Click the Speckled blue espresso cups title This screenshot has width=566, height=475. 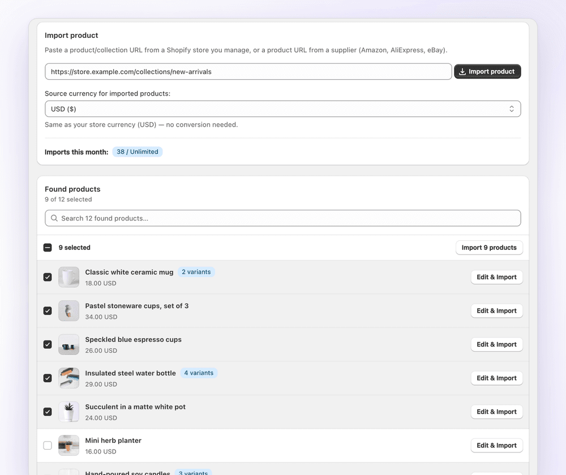[x=133, y=339]
